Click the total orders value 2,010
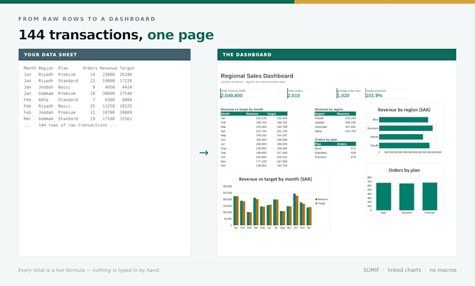 (x=294, y=96)
